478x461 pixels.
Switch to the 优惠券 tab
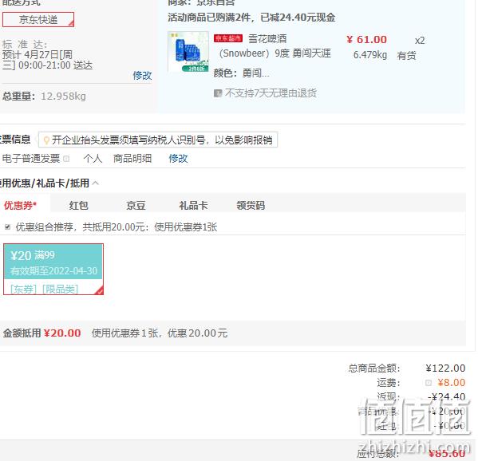pos(21,205)
